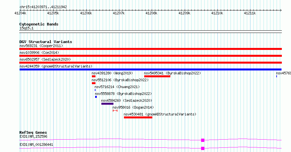Open the nsv1039906 (Coe2014) label
Viewport: 291px width, 152px height.
click(x=39, y=53)
